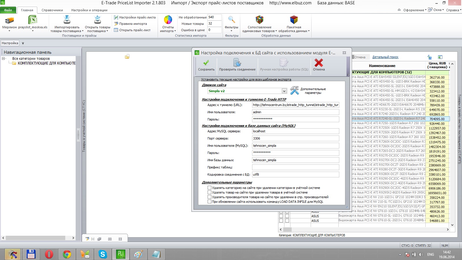Image resolution: width=462 pixels, height=260 pixels.
Task: Click the Наименование column header
Action: [x=382, y=66]
